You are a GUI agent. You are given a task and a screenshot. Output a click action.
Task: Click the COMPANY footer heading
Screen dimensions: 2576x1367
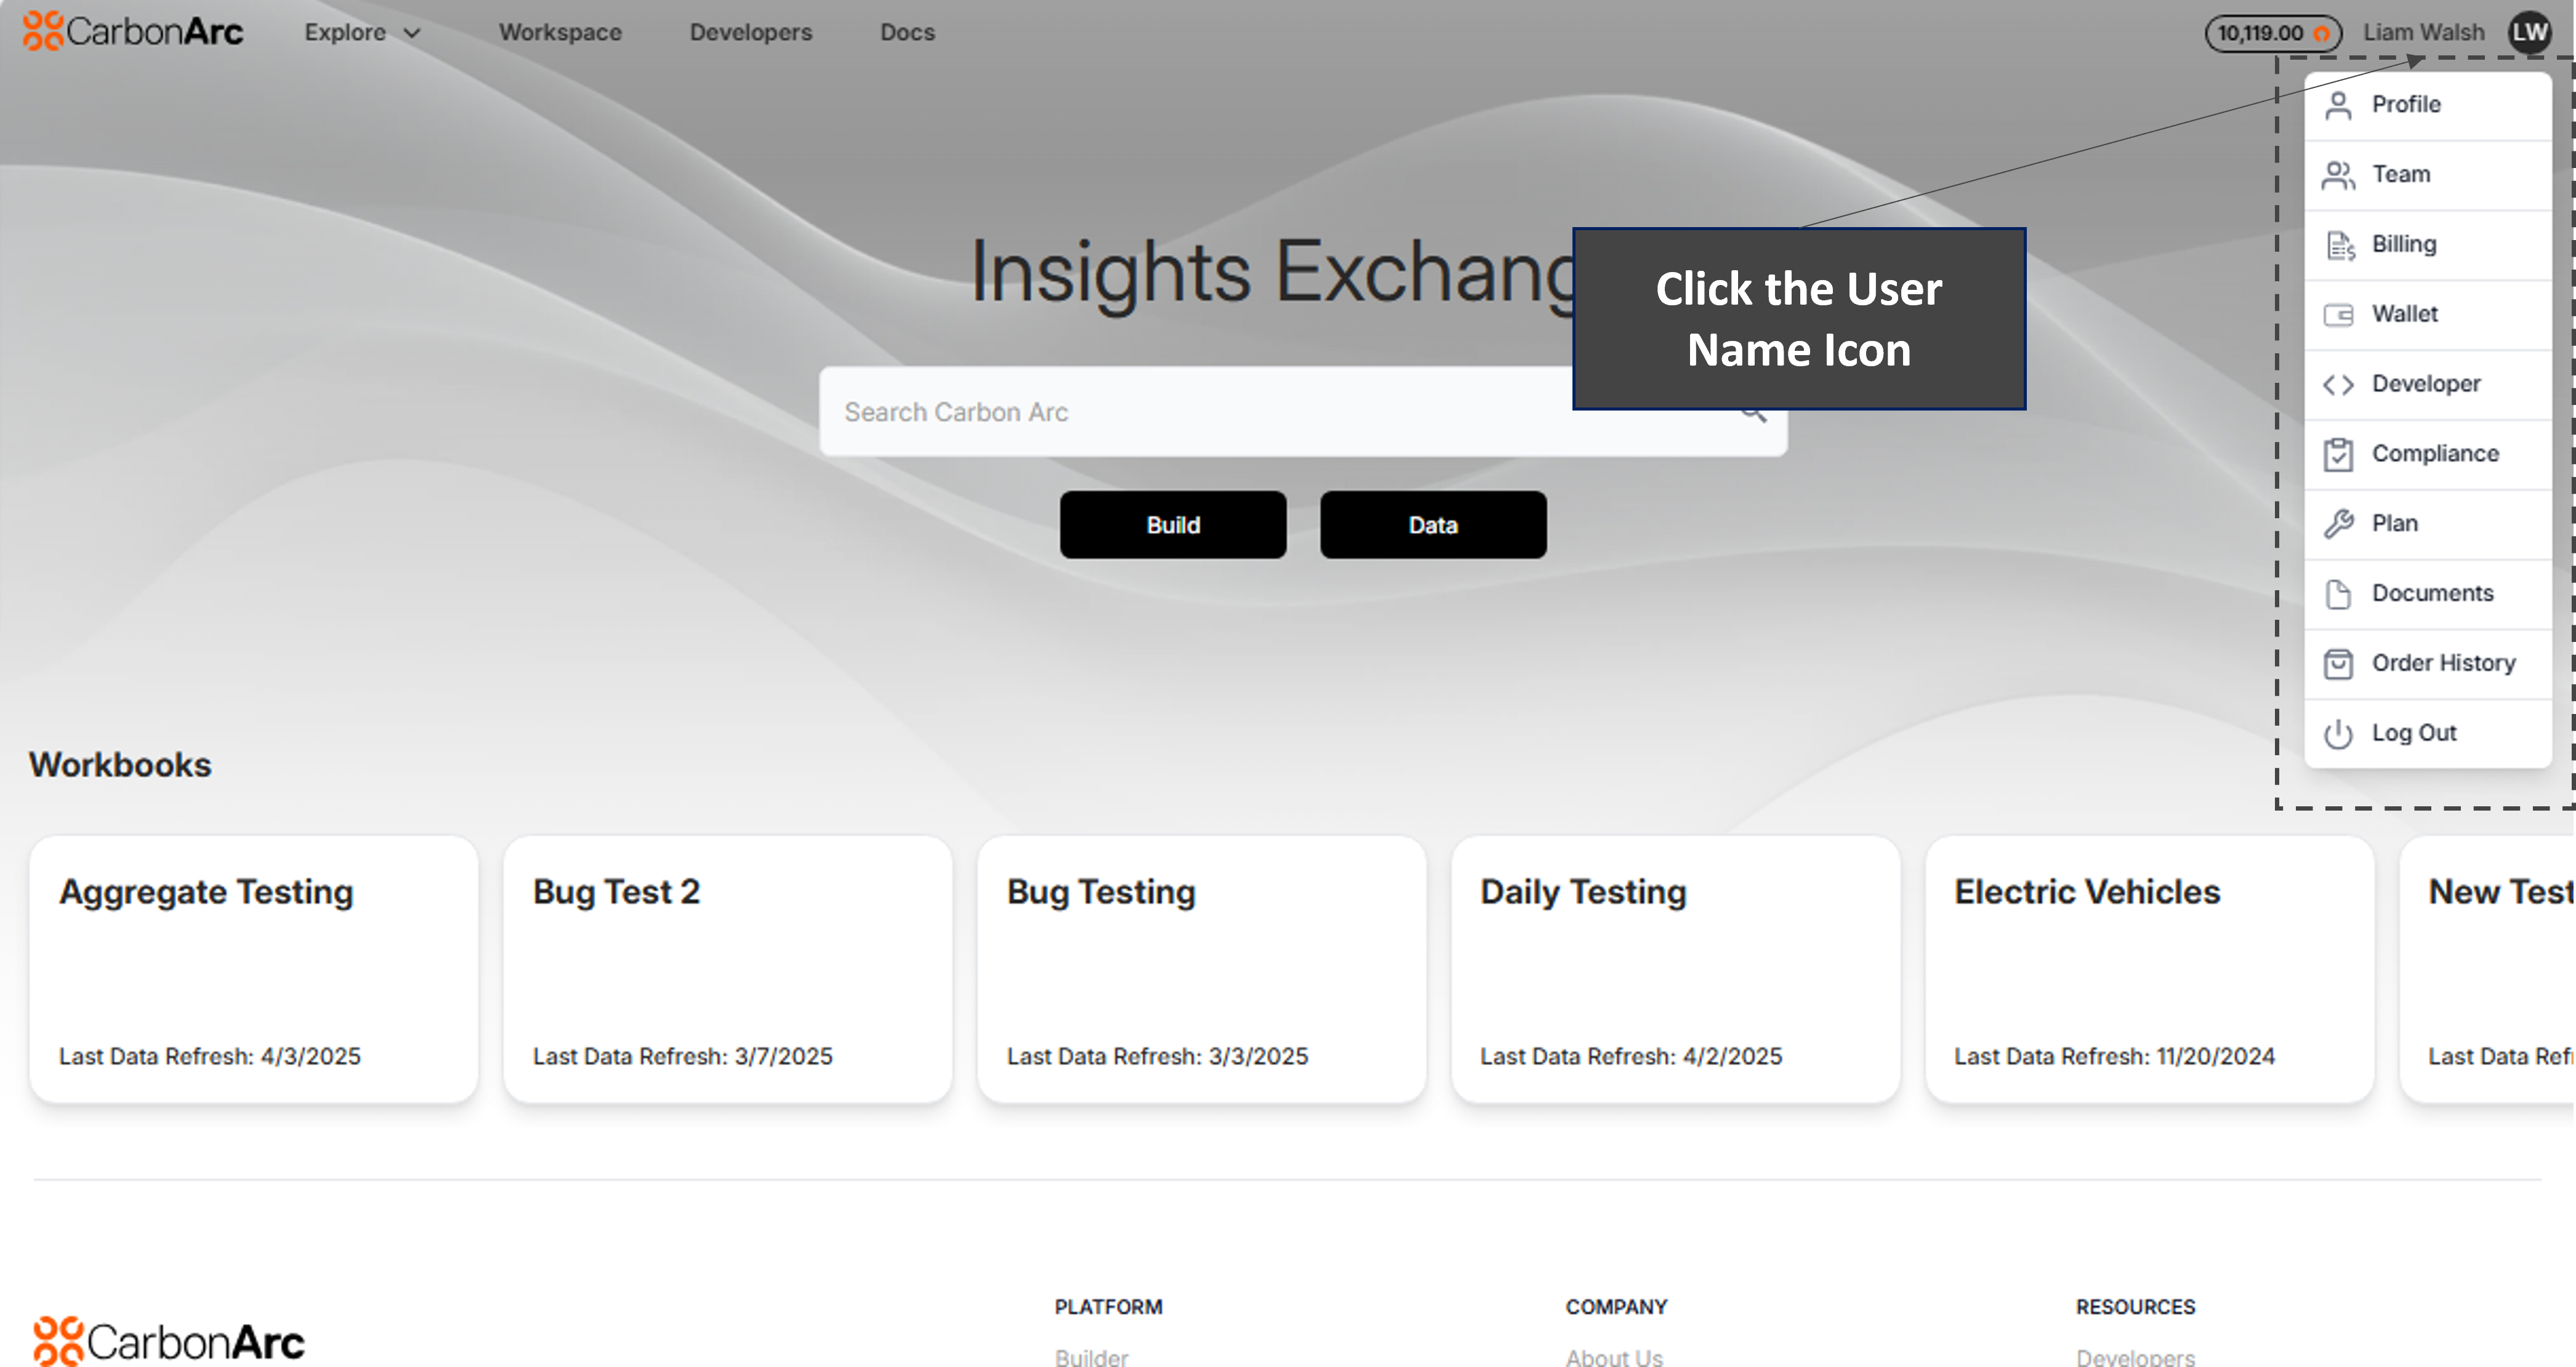1616,1307
